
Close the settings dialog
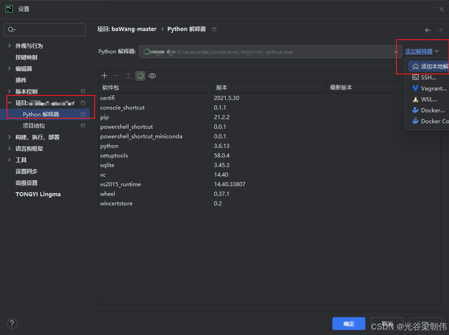(x=442, y=9)
